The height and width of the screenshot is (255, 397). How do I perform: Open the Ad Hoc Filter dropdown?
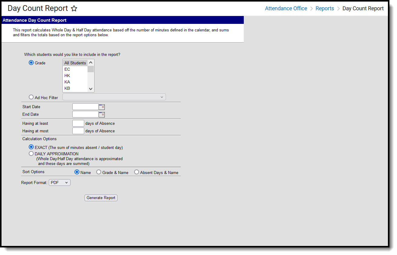114,97
